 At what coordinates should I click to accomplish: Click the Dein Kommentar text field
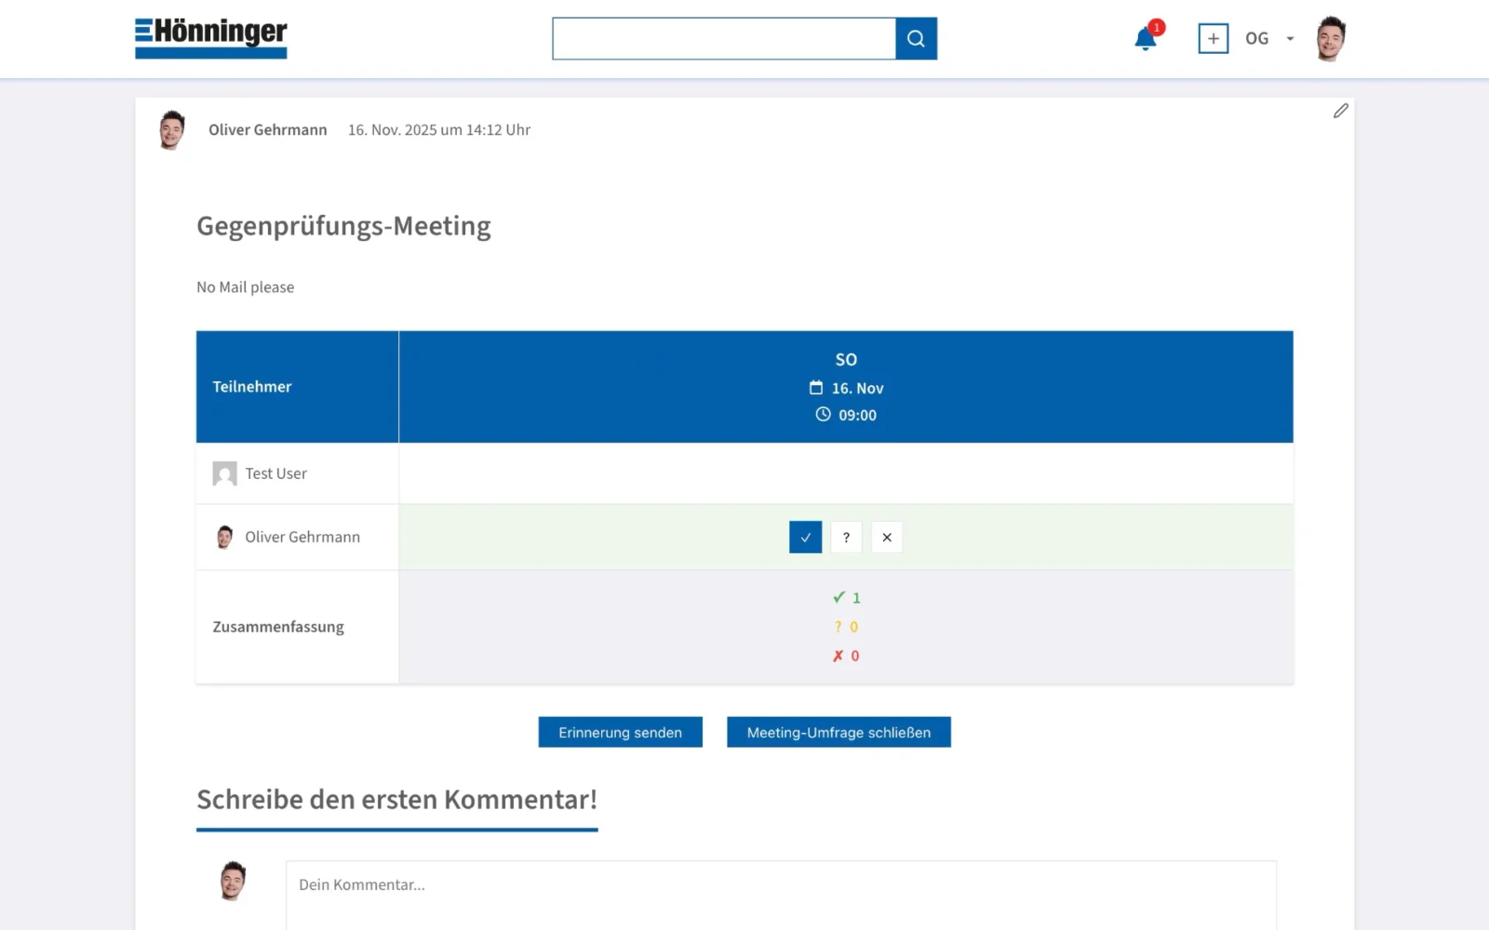point(781,895)
